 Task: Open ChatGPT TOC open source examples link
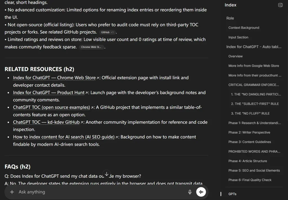coord(51,107)
